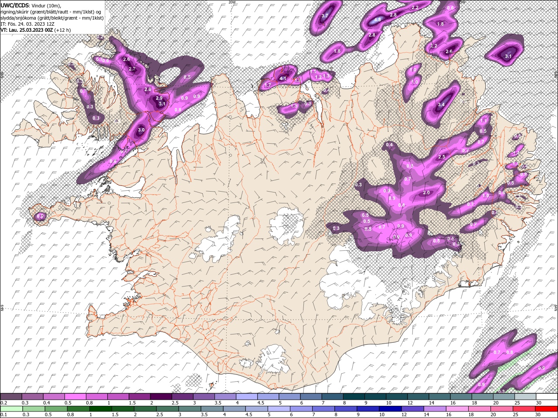Click the 0.1 label in the lower legend row
The height and width of the screenshot is (418, 558).
(4, 415)
